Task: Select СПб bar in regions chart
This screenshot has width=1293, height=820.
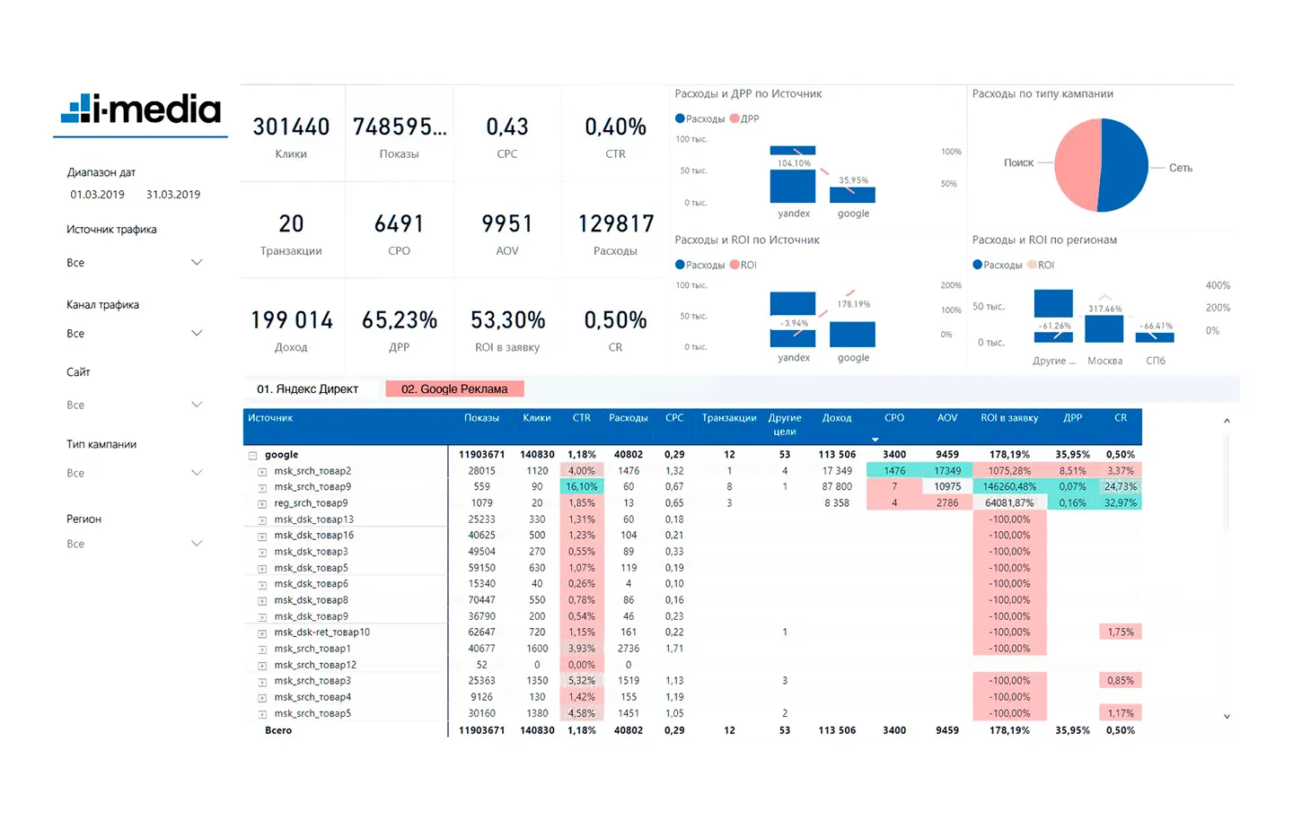Action: point(1155,338)
